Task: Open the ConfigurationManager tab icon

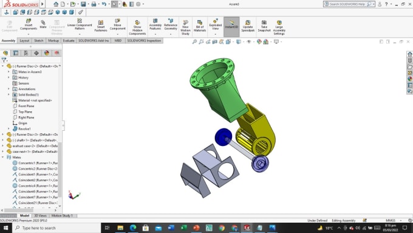Action: 26,53
